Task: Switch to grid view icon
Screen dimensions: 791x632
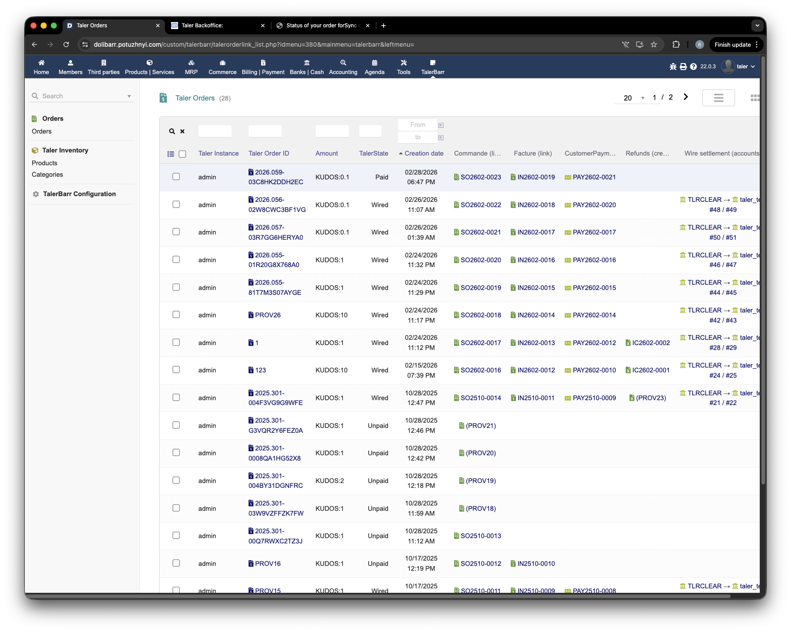Action: (754, 98)
